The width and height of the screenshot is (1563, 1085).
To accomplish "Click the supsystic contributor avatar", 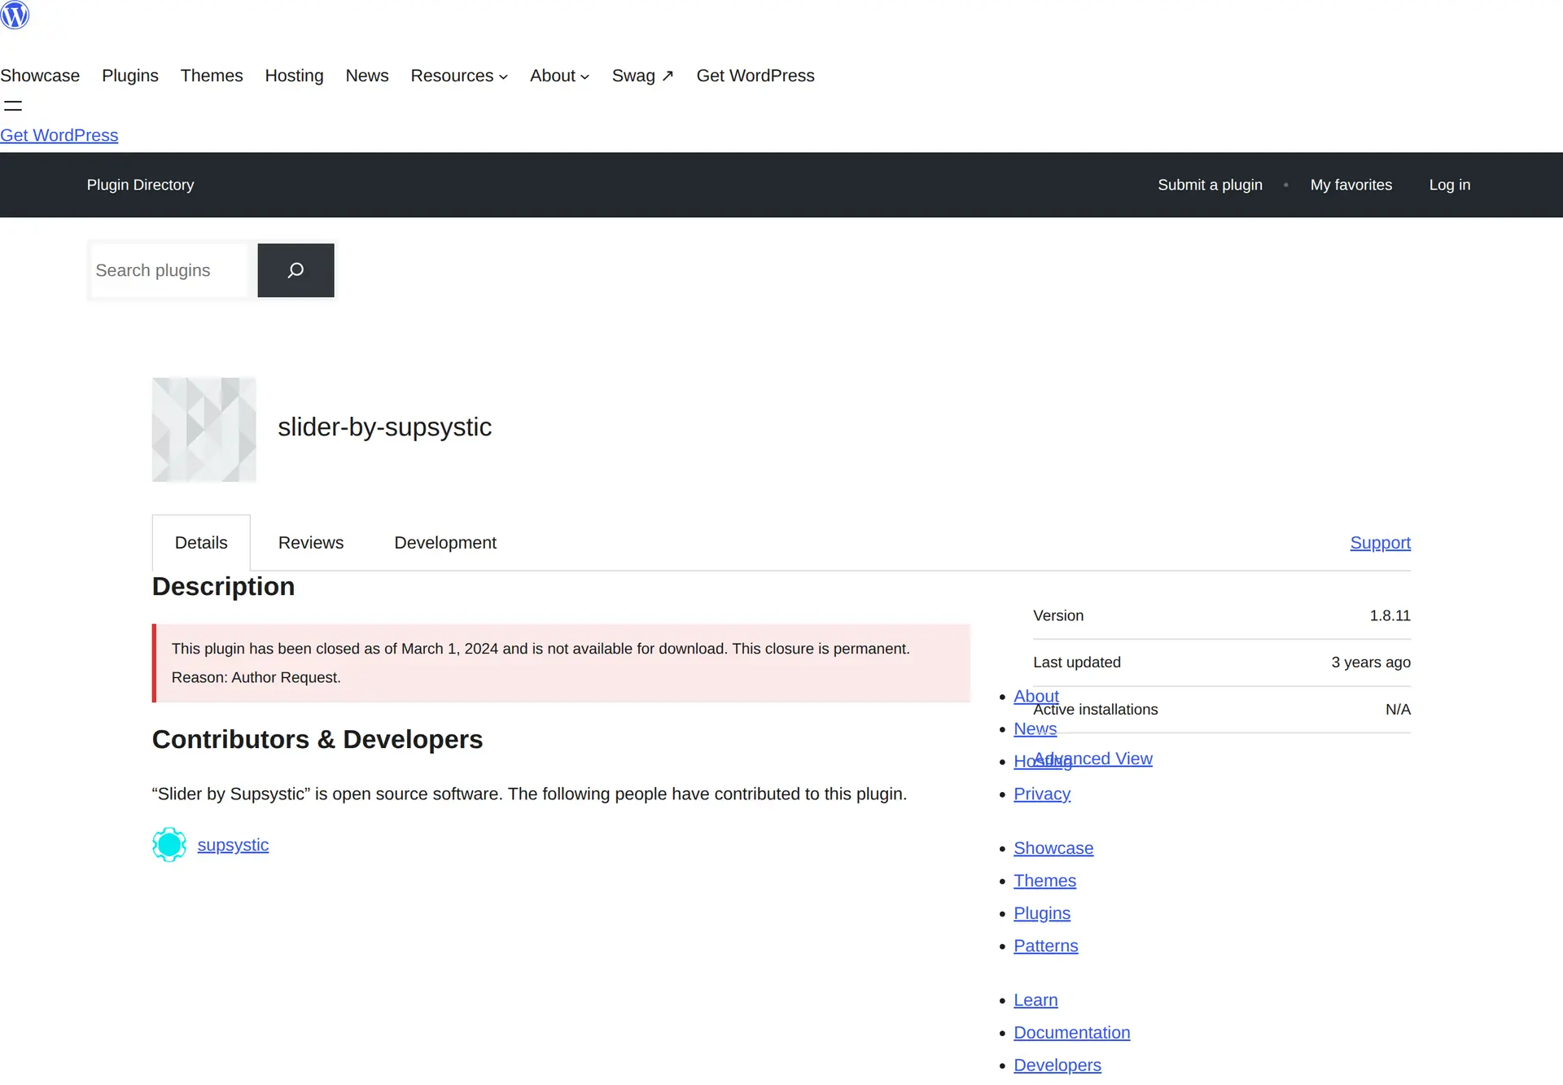I will tap(169, 845).
